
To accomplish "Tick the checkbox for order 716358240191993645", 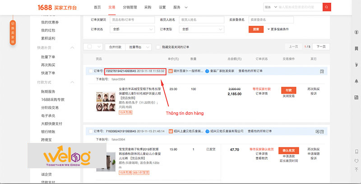I will pyautogui.click(x=91, y=131).
